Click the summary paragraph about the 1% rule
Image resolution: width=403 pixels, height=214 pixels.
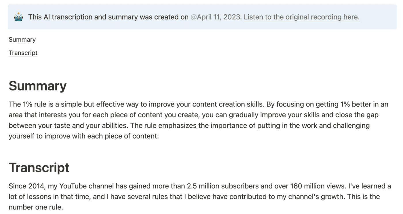point(199,120)
